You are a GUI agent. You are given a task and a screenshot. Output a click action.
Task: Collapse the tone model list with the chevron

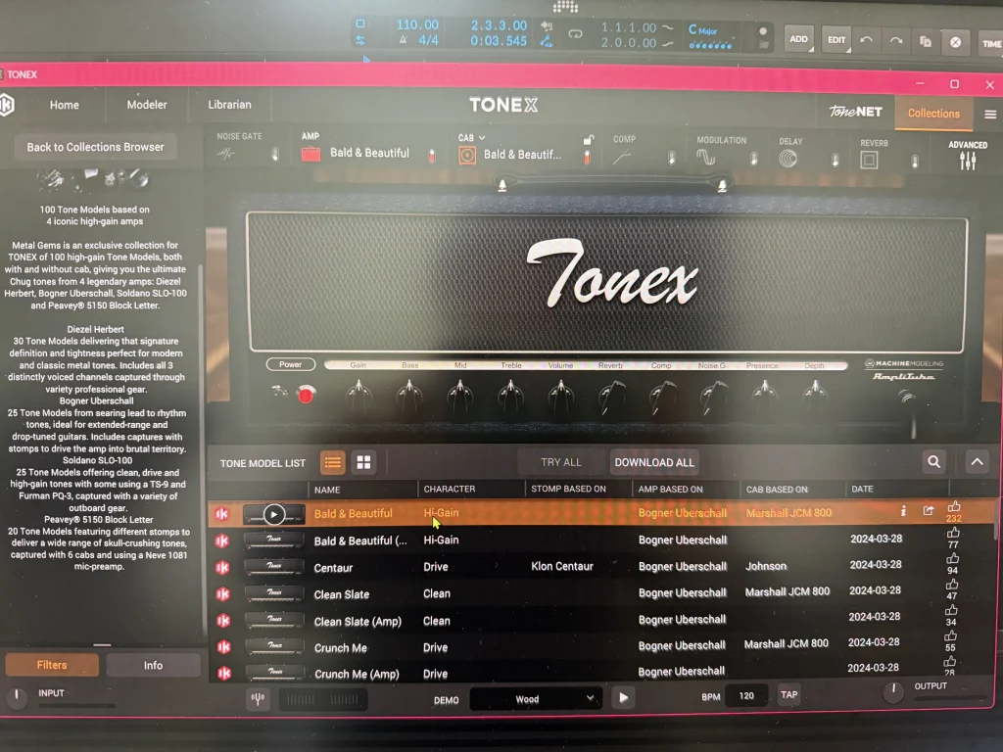pos(977,460)
